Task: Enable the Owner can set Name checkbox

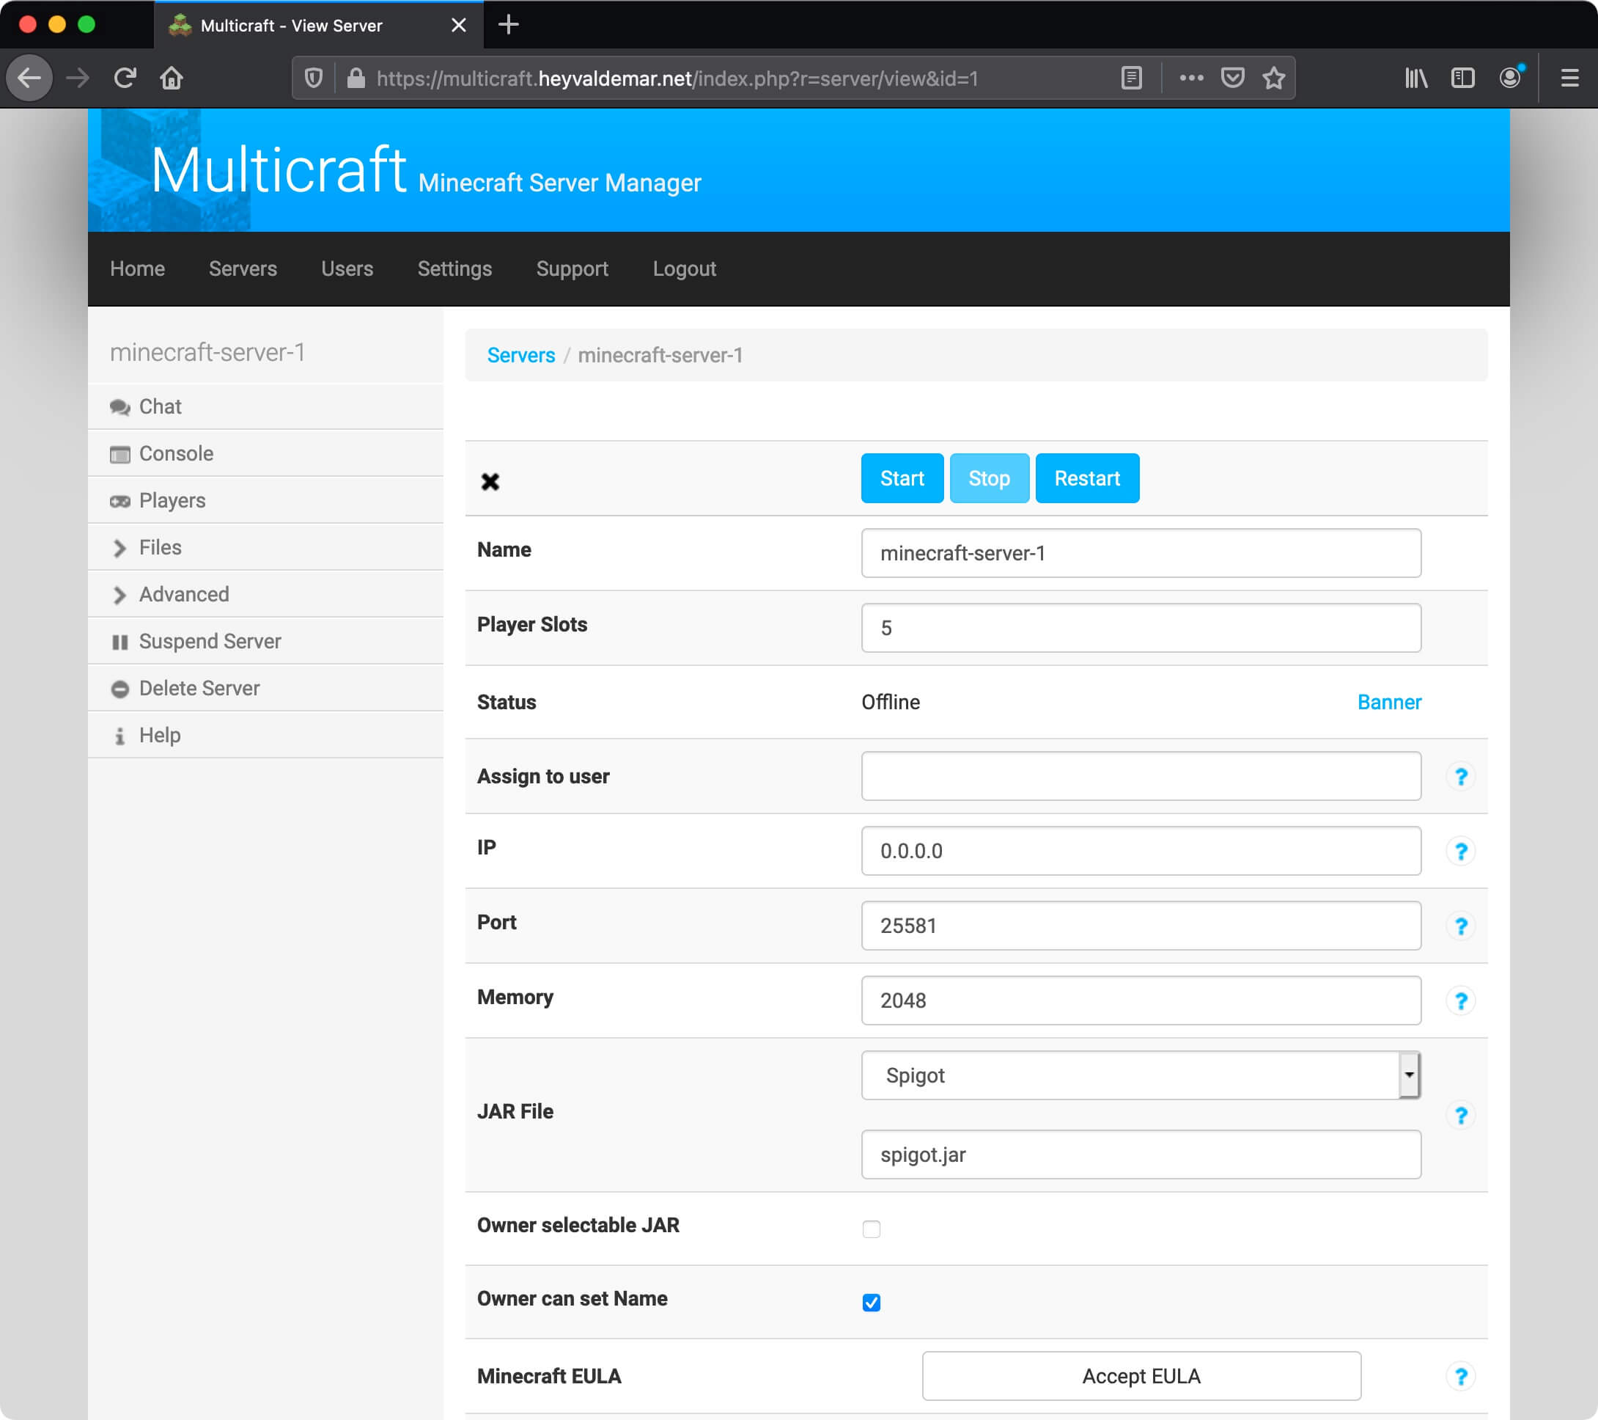Action: 871,1302
